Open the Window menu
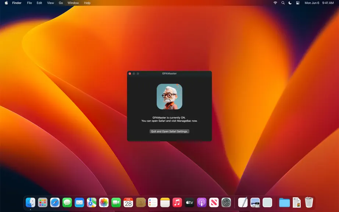 tap(73, 3)
